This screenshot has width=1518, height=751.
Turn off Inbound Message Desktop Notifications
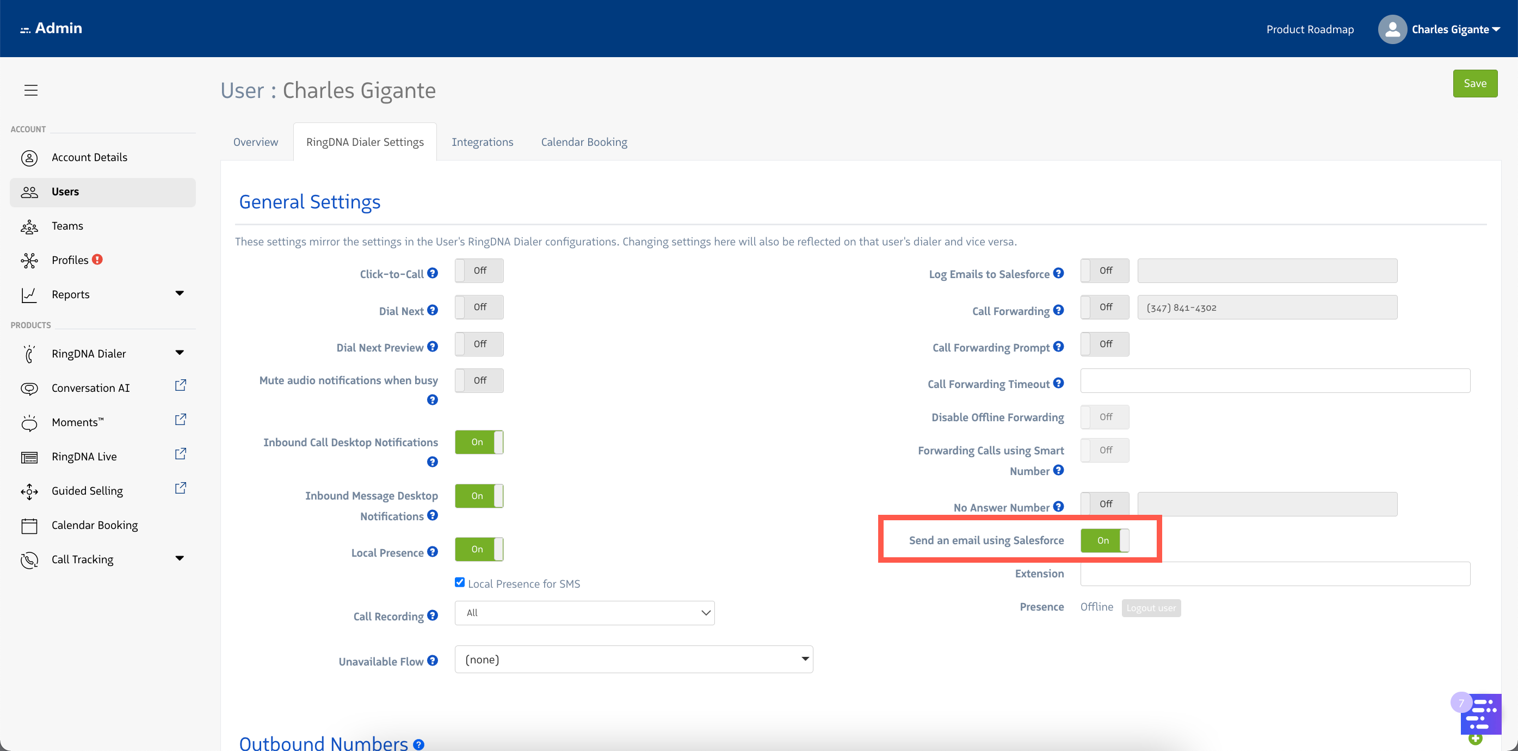(x=479, y=496)
